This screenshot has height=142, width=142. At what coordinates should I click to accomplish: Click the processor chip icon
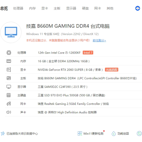(9, 53)
